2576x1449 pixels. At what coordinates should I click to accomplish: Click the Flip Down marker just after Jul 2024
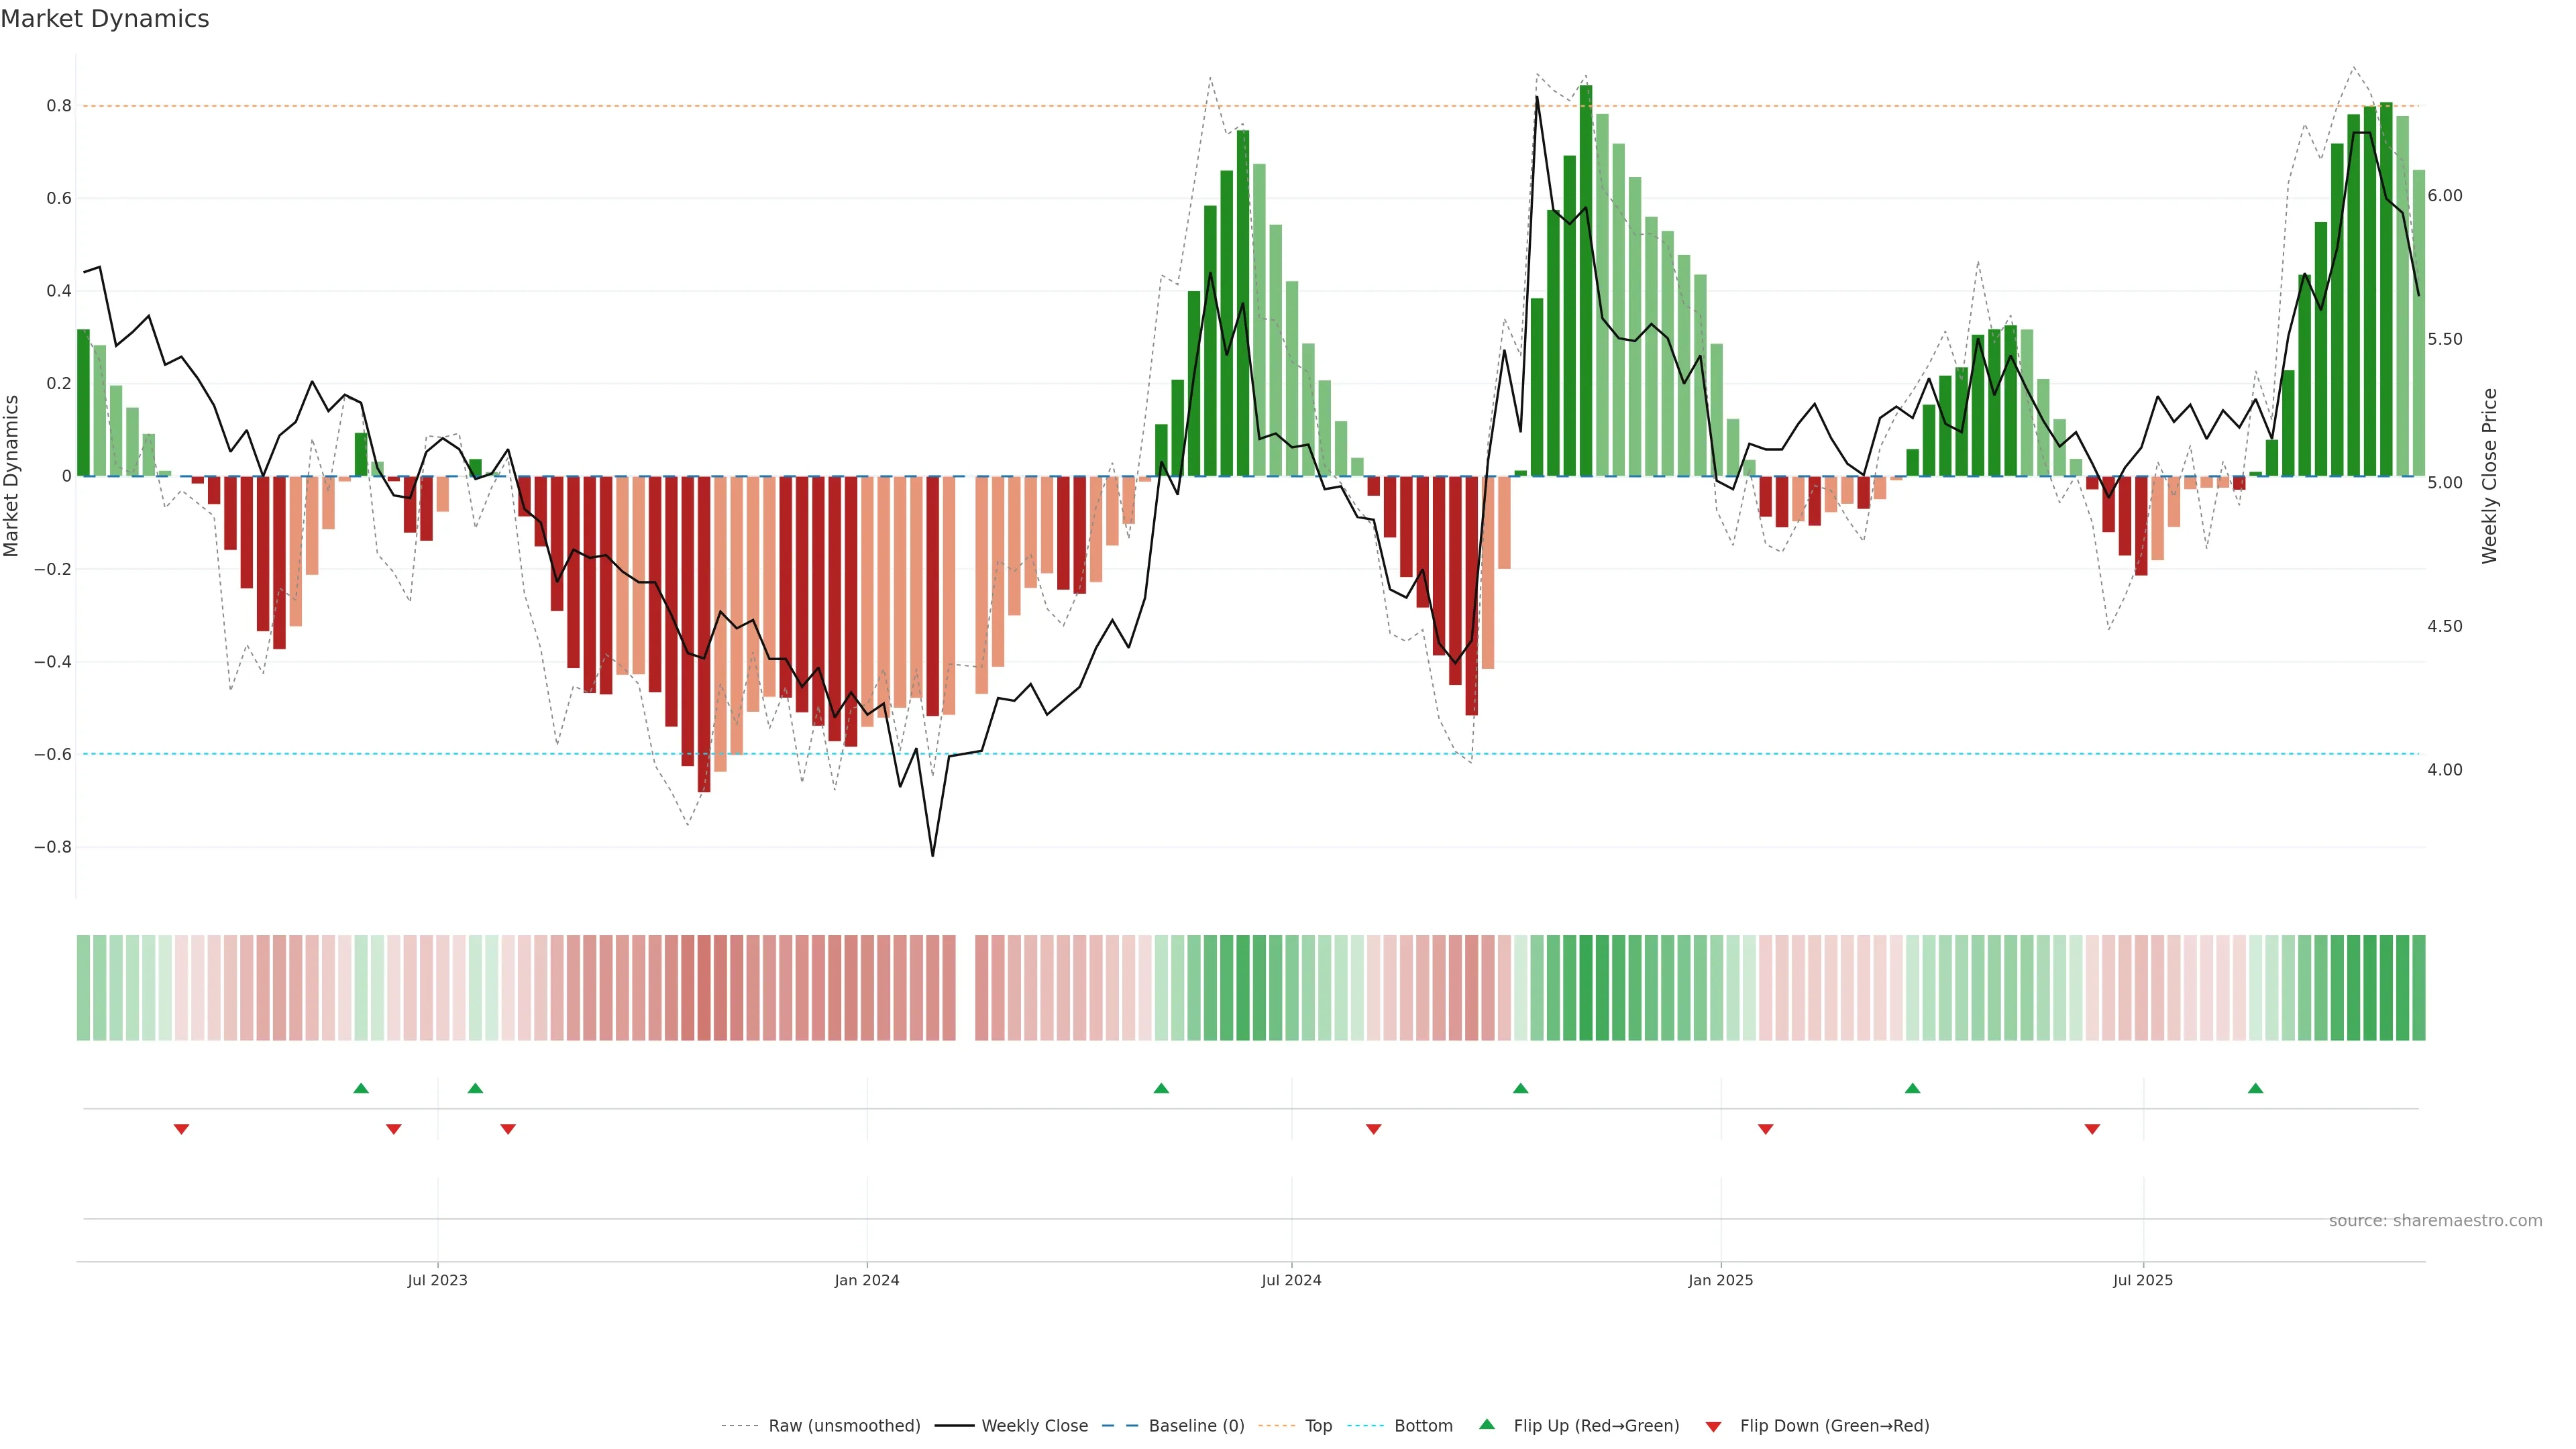(1373, 1129)
